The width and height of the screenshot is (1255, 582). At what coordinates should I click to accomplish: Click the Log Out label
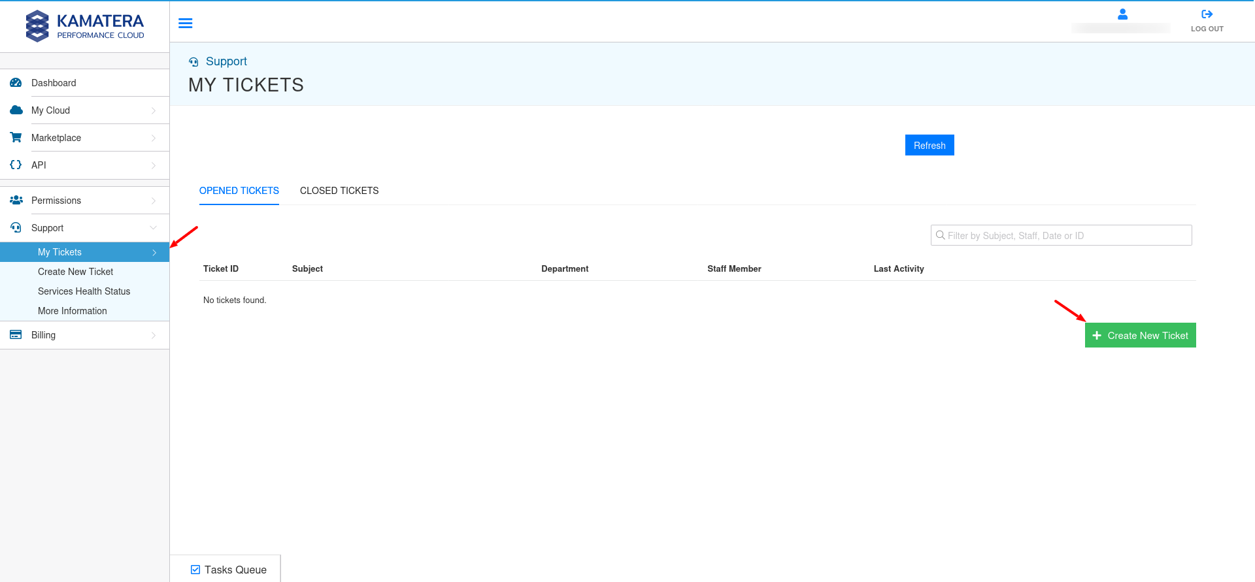1207,29
